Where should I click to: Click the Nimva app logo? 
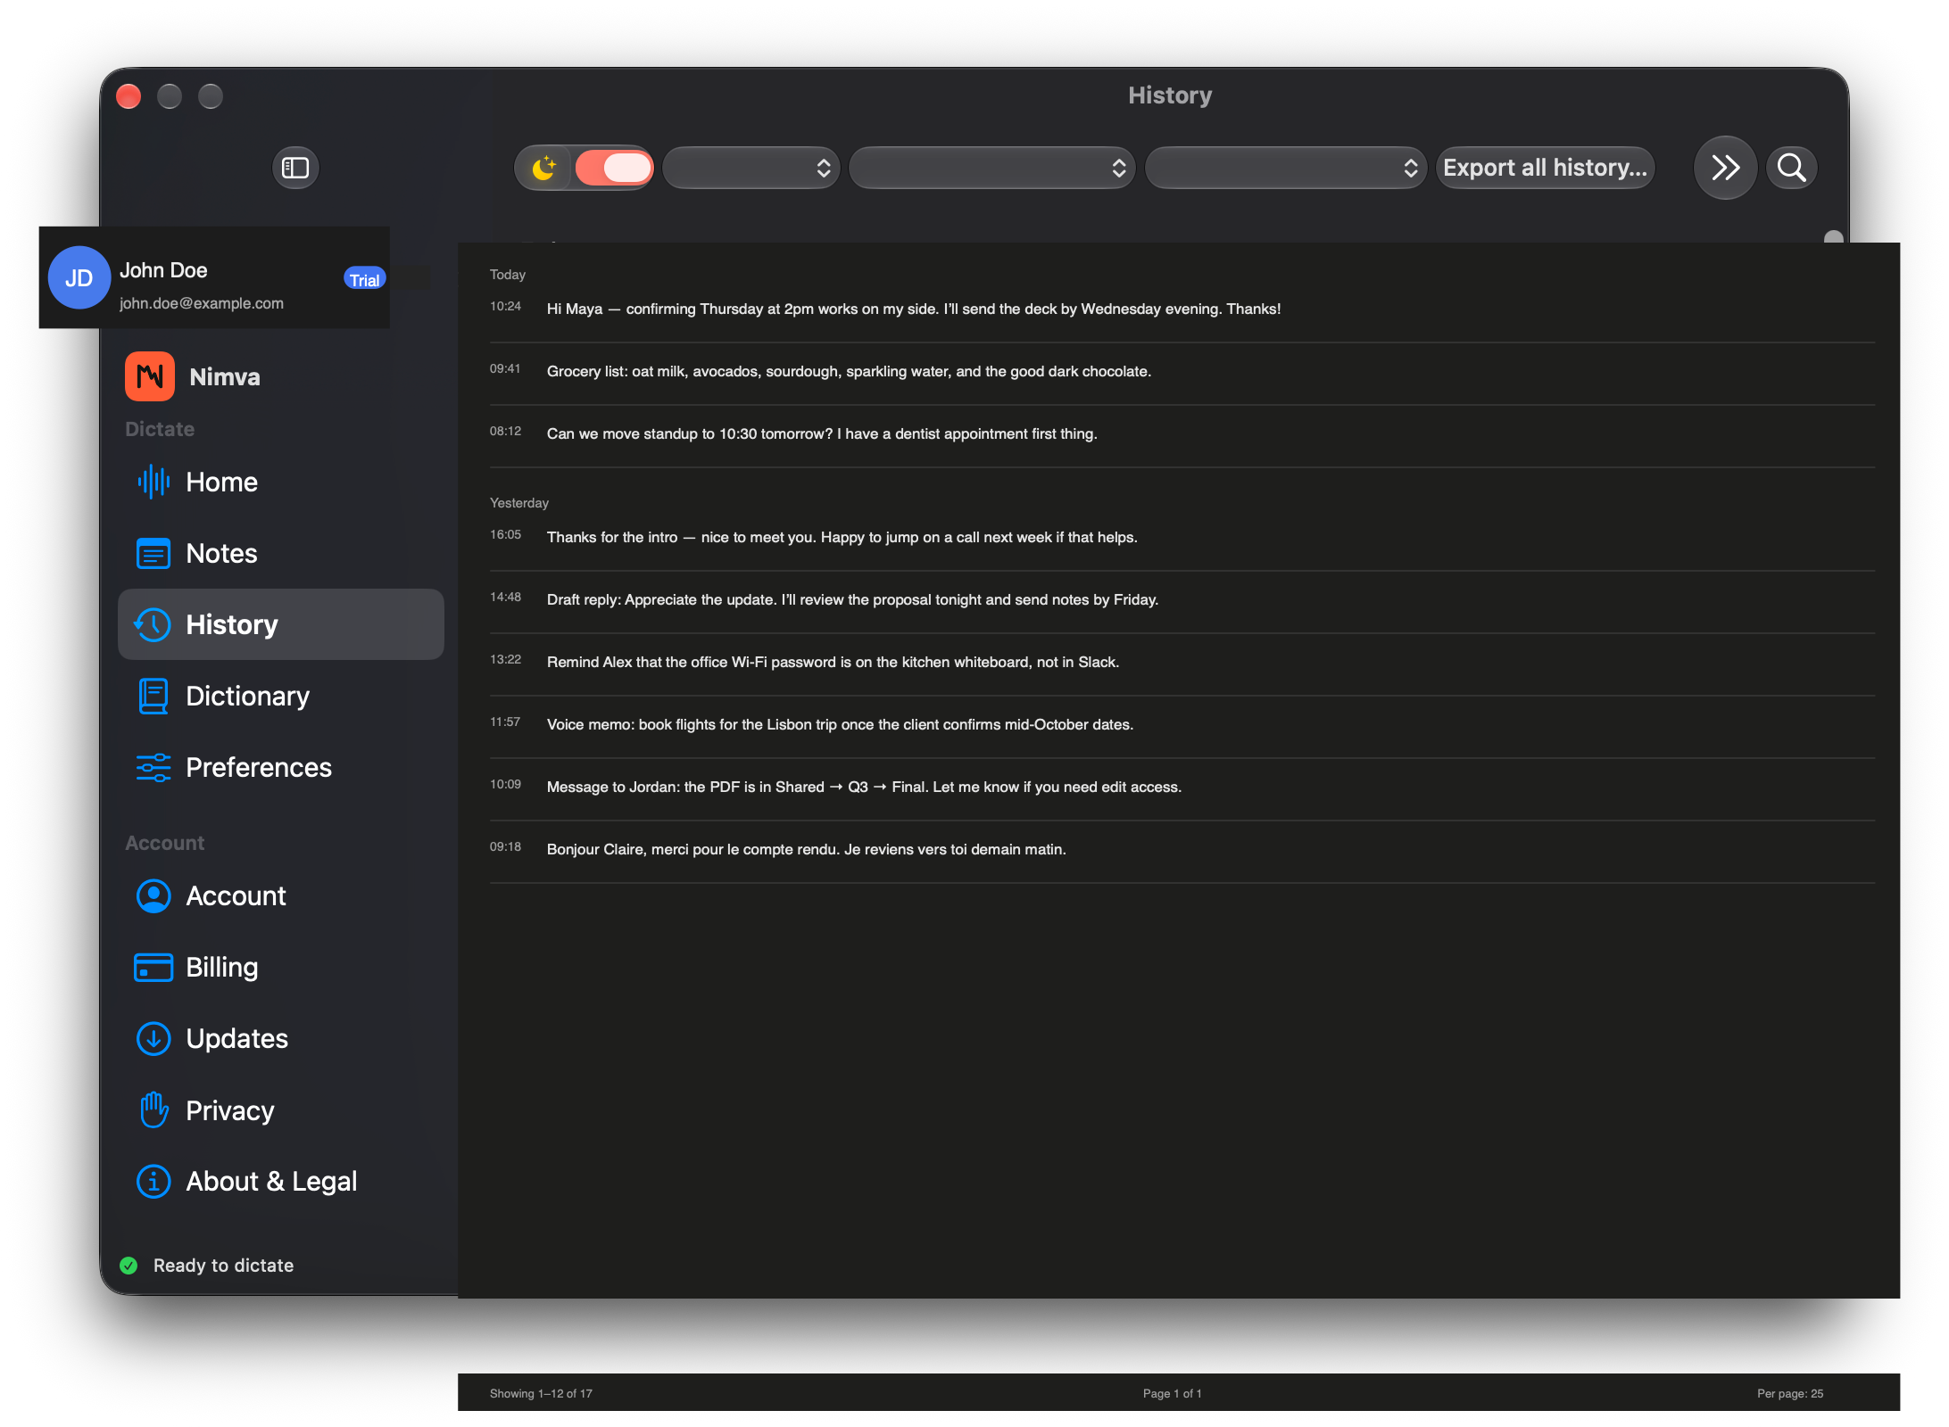tap(150, 376)
